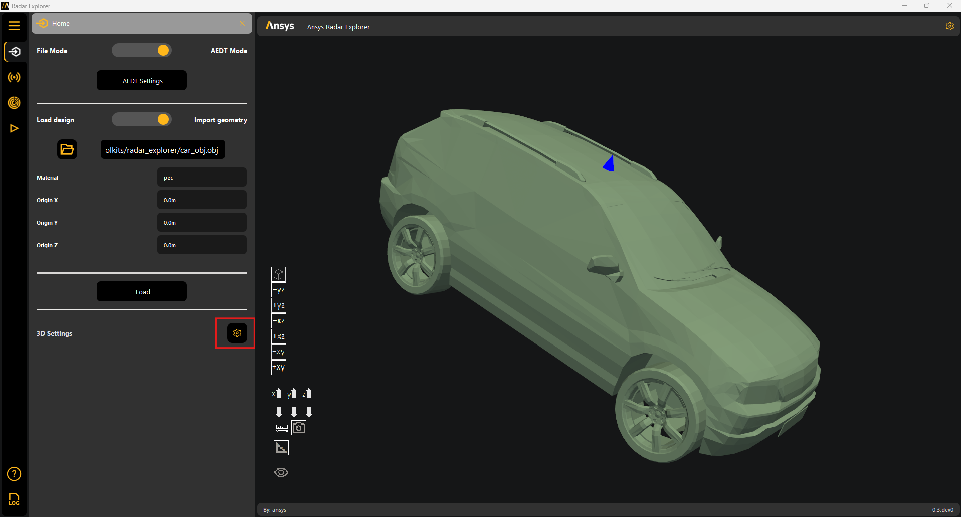Activate the ruler measurement tool
This screenshot has width=961, height=517.
(282, 428)
